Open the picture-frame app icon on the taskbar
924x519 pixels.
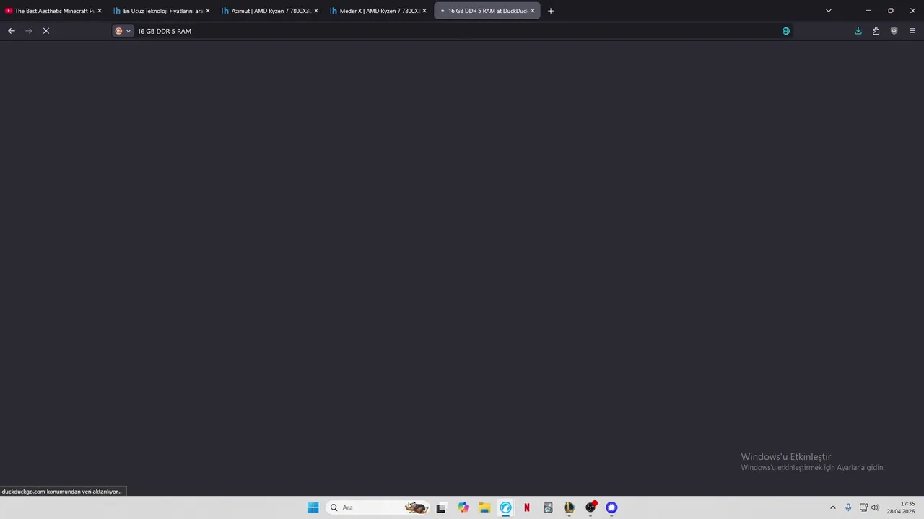pos(548,507)
